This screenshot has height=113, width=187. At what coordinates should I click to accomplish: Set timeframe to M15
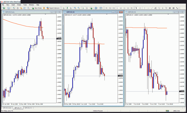(x=110, y=8)
